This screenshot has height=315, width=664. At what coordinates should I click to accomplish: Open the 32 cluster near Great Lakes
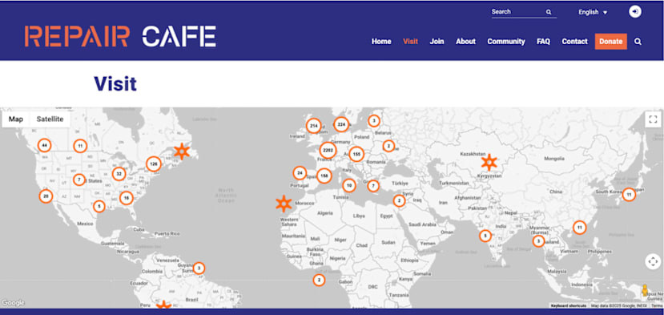tap(119, 173)
